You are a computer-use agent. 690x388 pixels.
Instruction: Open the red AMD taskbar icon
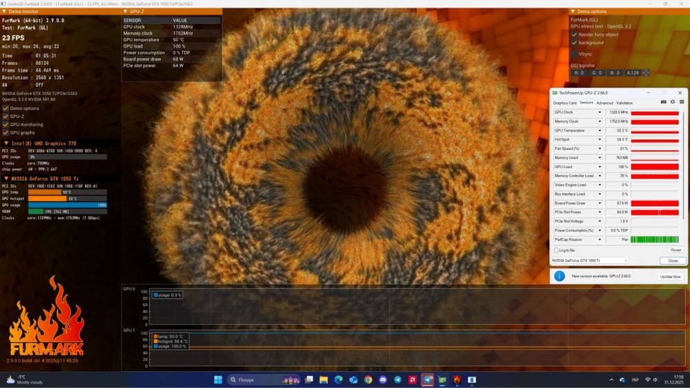click(x=413, y=380)
